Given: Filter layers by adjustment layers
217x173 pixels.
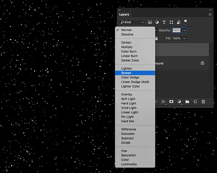Looking at the screenshot, I should tap(157, 22).
